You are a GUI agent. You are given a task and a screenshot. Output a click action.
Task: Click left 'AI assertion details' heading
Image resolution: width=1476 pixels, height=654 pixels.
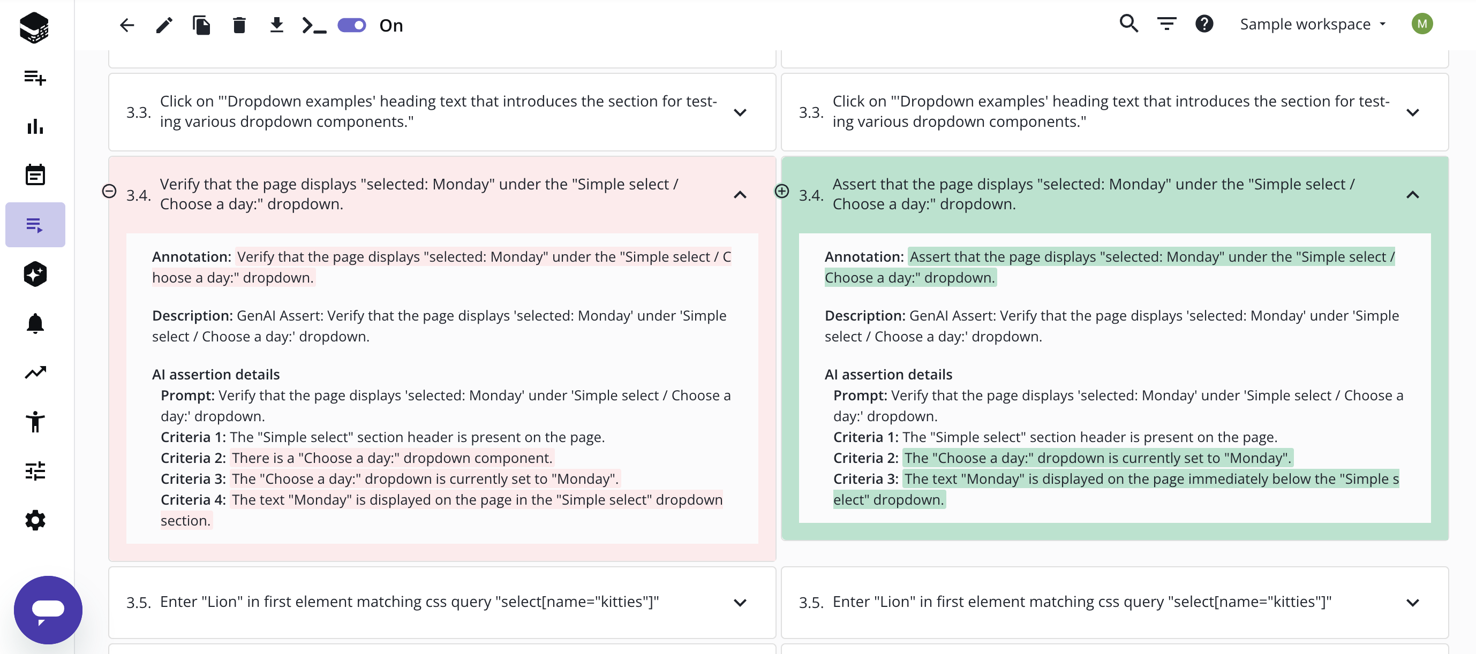(215, 374)
